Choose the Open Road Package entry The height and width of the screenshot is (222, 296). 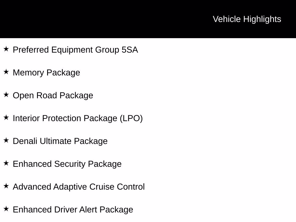click(53, 96)
